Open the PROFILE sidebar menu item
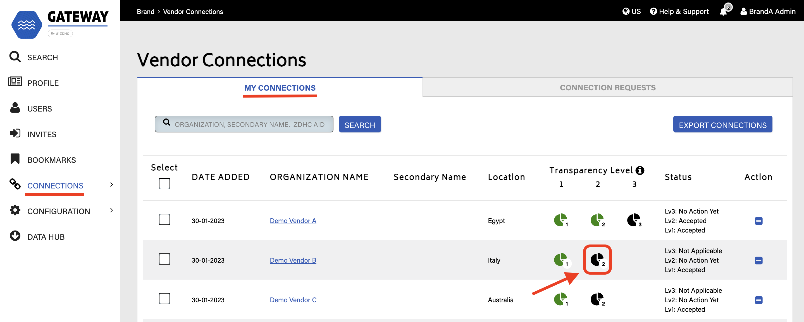Image resolution: width=804 pixels, height=322 pixels. pos(43,83)
